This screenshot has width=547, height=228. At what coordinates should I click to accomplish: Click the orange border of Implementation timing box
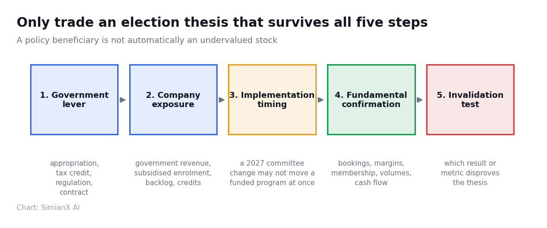tap(272, 65)
